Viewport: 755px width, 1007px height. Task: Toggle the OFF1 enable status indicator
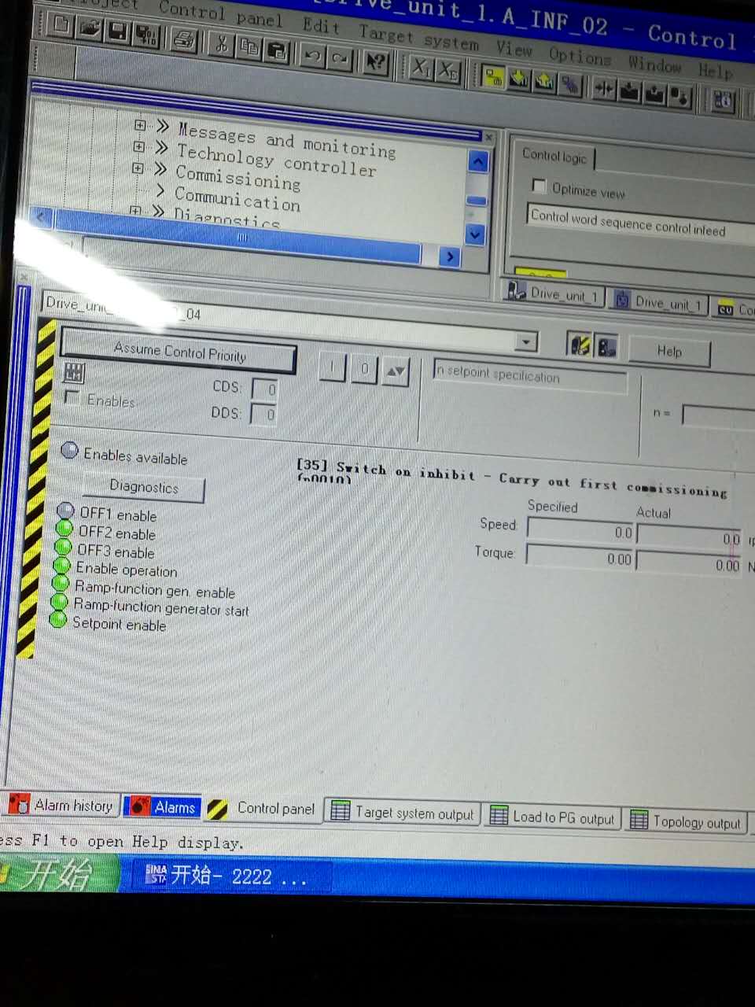[66, 511]
